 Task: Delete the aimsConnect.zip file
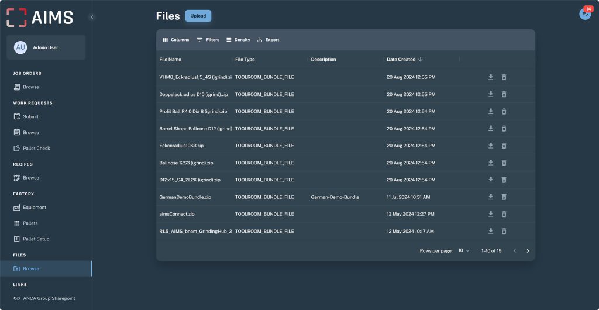pyautogui.click(x=504, y=214)
